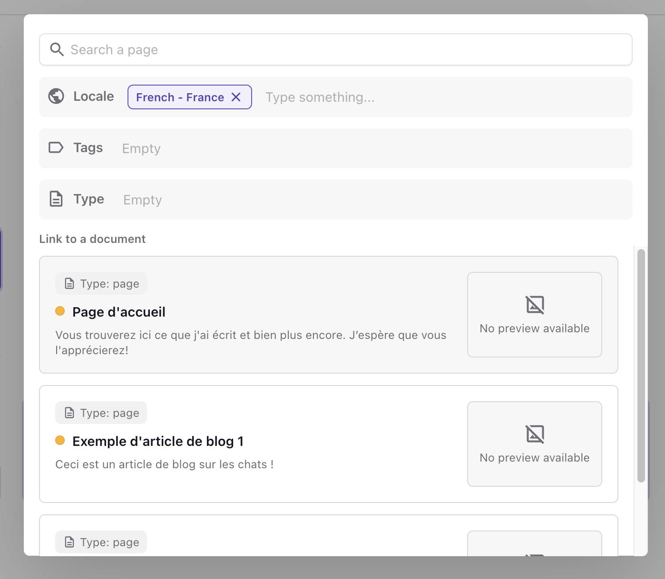Viewport: 665px width, 579px height.
Task: Click the Type: page badge on Page d'accueil
Action: tap(101, 284)
